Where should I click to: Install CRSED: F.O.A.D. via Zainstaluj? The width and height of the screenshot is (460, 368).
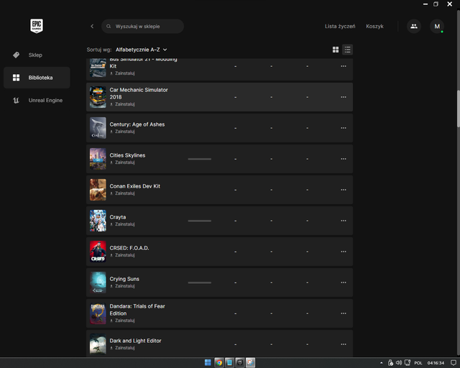click(122, 255)
